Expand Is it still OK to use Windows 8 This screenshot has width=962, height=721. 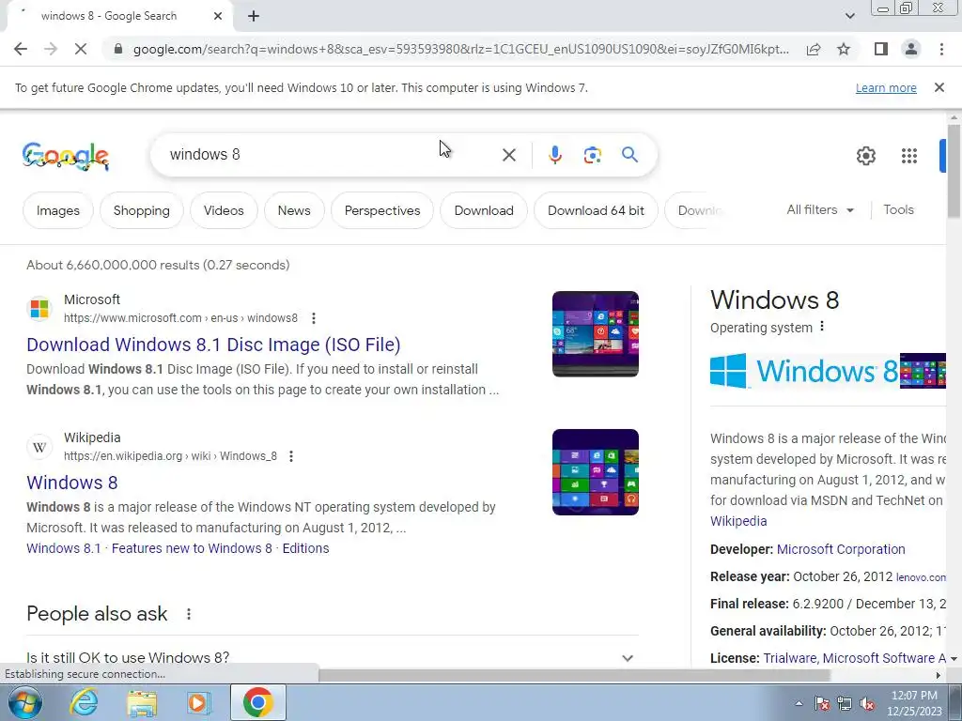pyautogui.click(x=333, y=658)
